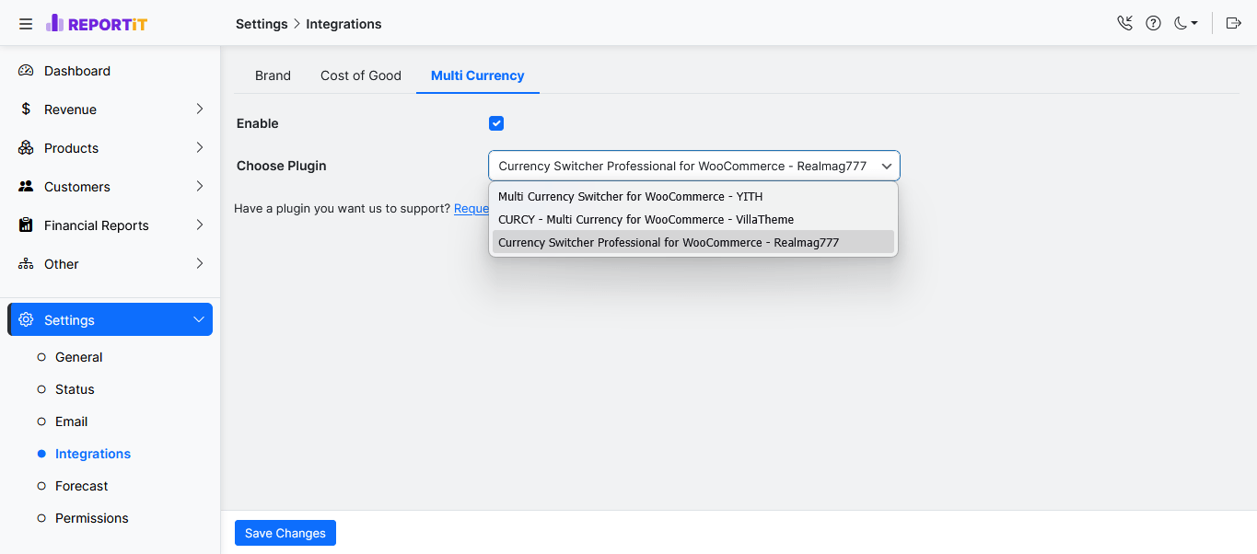
Task: Open the Forecast settings page
Action: [82, 486]
